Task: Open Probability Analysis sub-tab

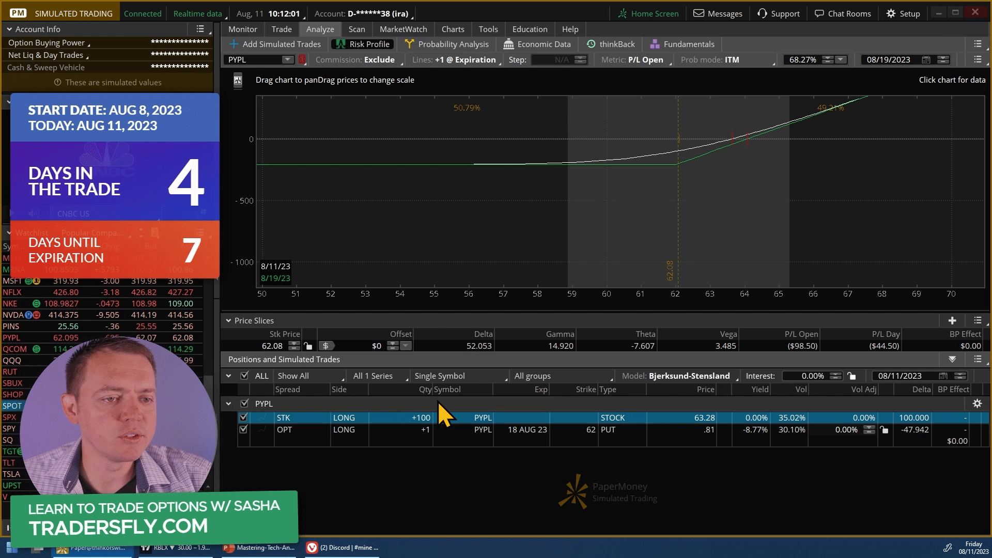Action: pyautogui.click(x=446, y=44)
